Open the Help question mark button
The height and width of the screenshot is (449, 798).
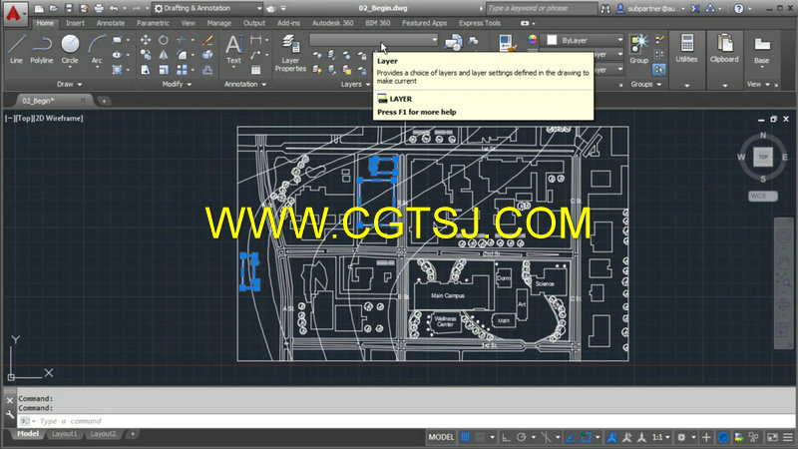pyautogui.click(x=738, y=9)
